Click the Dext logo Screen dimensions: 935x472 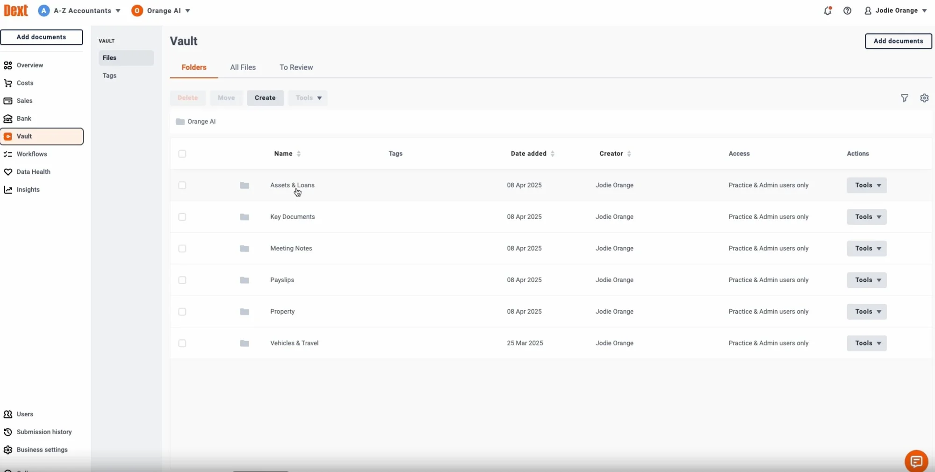tap(16, 10)
